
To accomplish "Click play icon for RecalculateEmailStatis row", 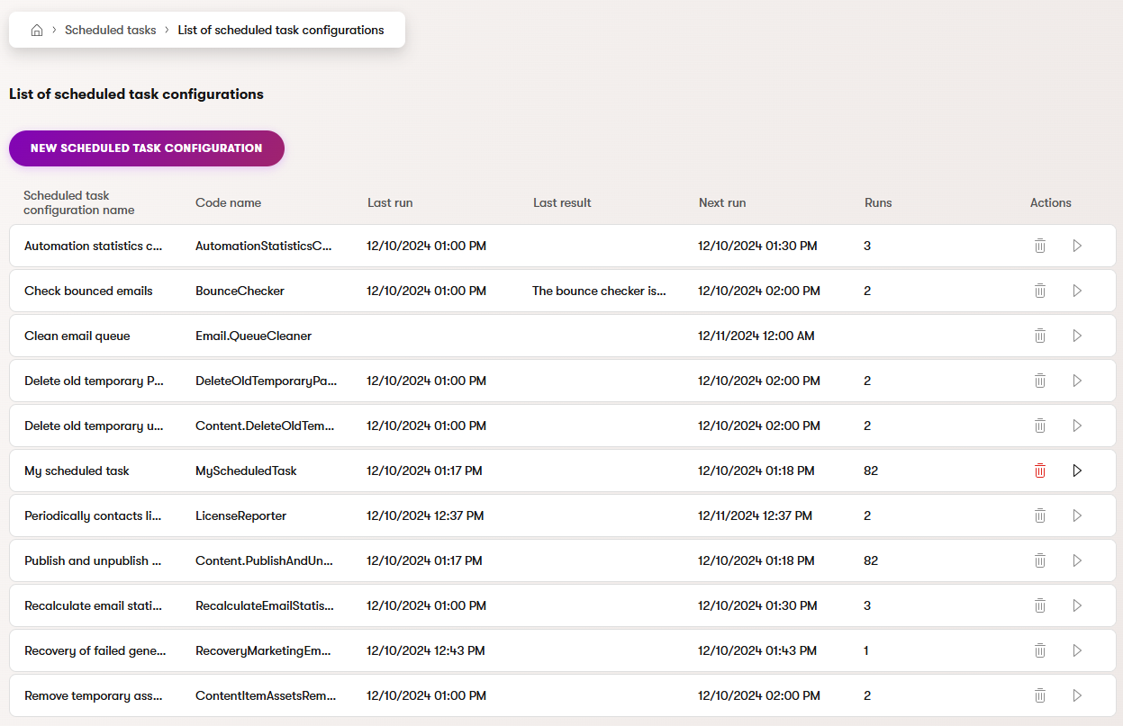I will click(1077, 605).
